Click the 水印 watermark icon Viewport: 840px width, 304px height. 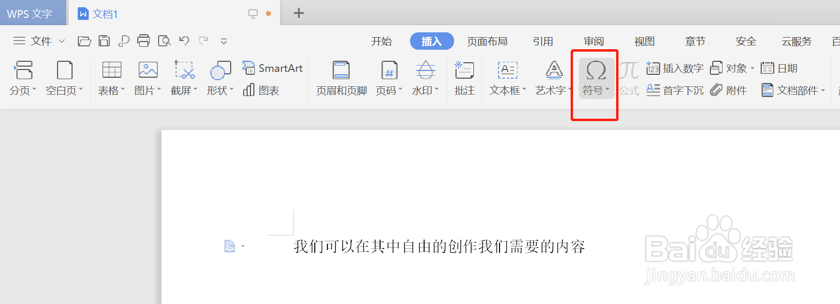click(x=426, y=70)
